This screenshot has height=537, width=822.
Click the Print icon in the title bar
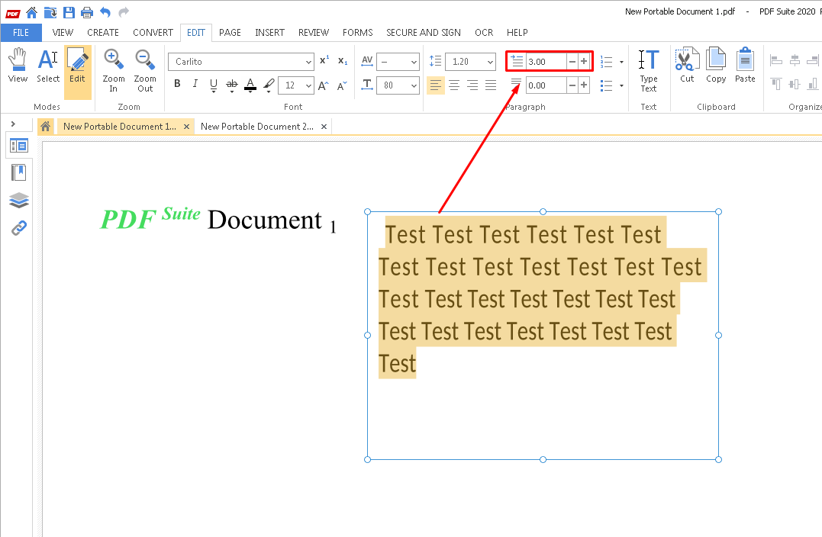click(87, 12)
